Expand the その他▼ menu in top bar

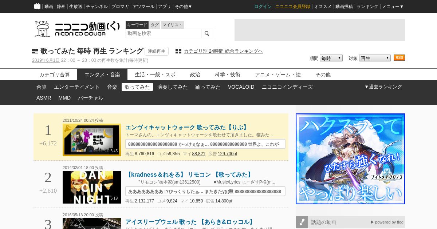[x=183, y=7]
